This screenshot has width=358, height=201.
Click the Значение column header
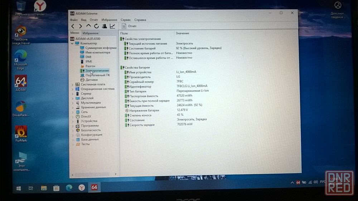click(182, 33)
